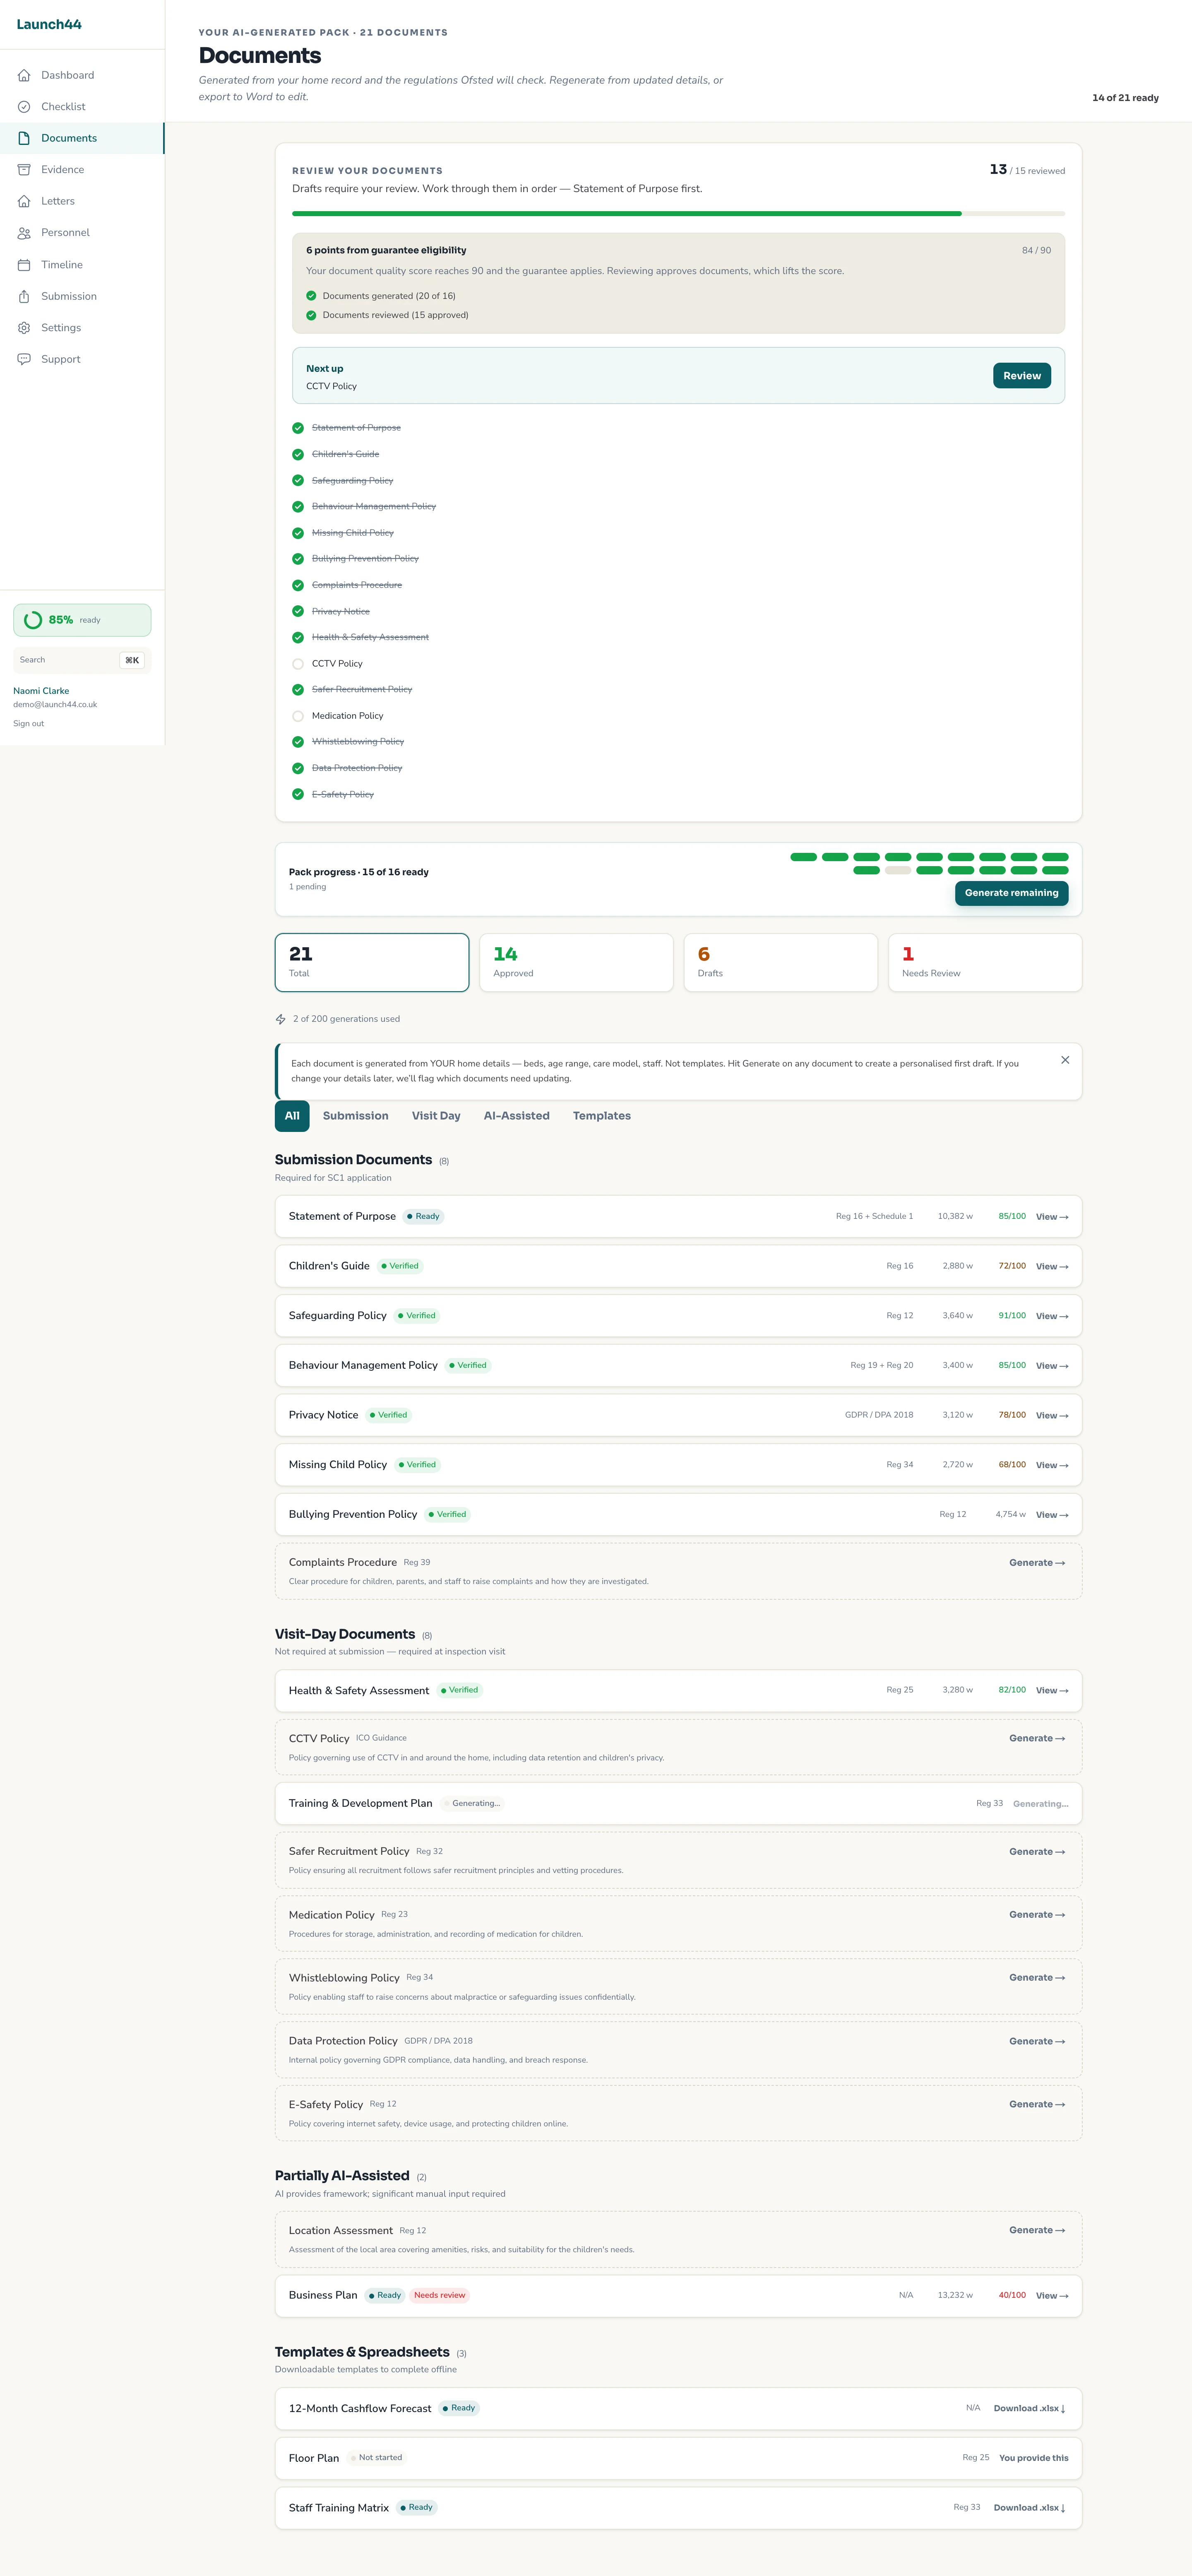Viewport: 1192px width, 2576px height.
Task: Click the Submission upload icon
Action: click(24, 296)
